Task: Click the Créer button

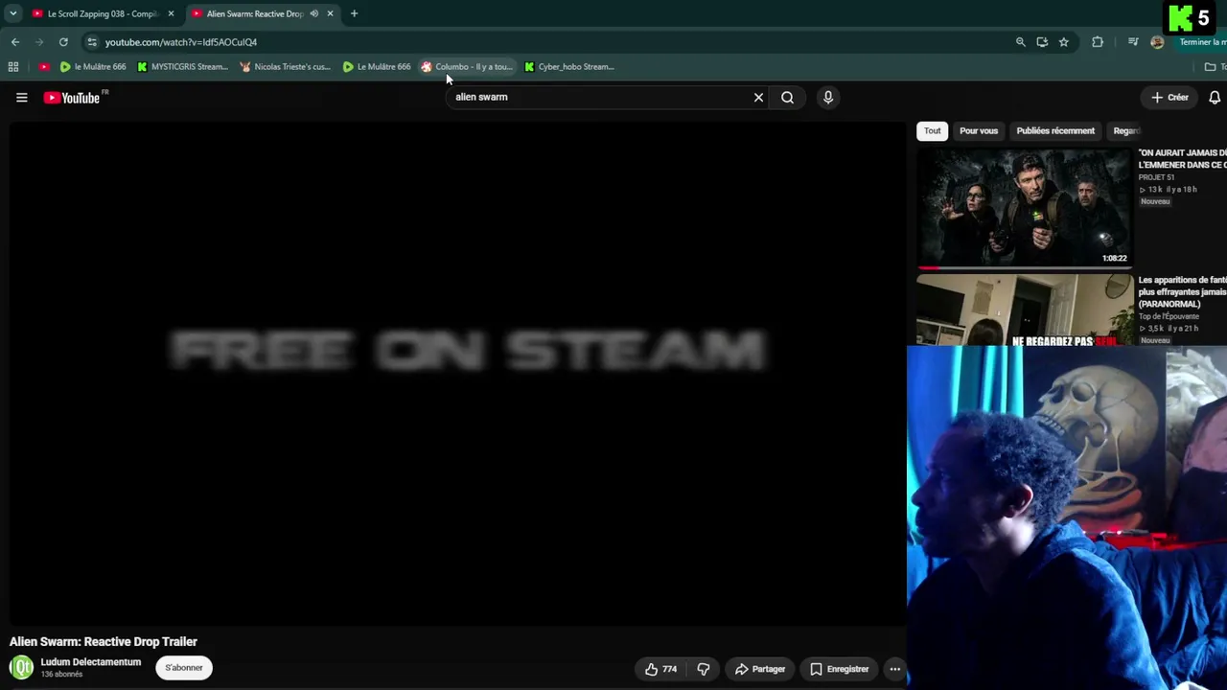Action: coord(1170,97)
